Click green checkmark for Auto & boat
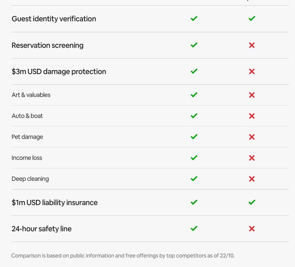This screenshot has height=267, width=295. 194,116
